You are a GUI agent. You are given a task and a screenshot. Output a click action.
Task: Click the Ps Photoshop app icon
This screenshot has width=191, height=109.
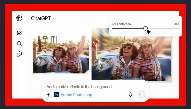56,95
